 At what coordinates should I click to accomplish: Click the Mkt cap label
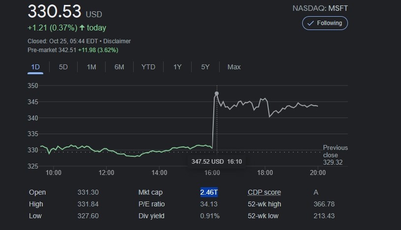tap(150, 192)
